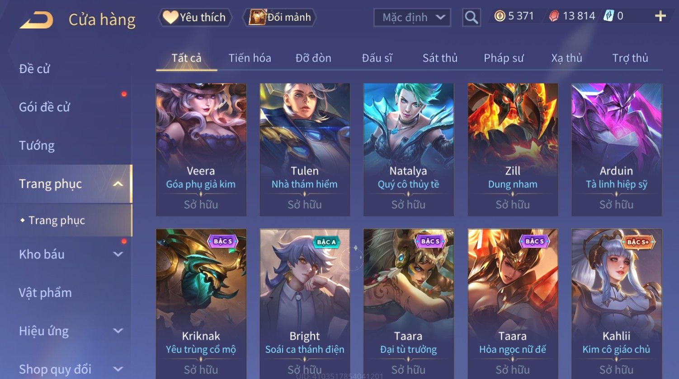Select the Pháp sư category tab
The height and width of the screenshot is (379, 679).
pos(504,58)
